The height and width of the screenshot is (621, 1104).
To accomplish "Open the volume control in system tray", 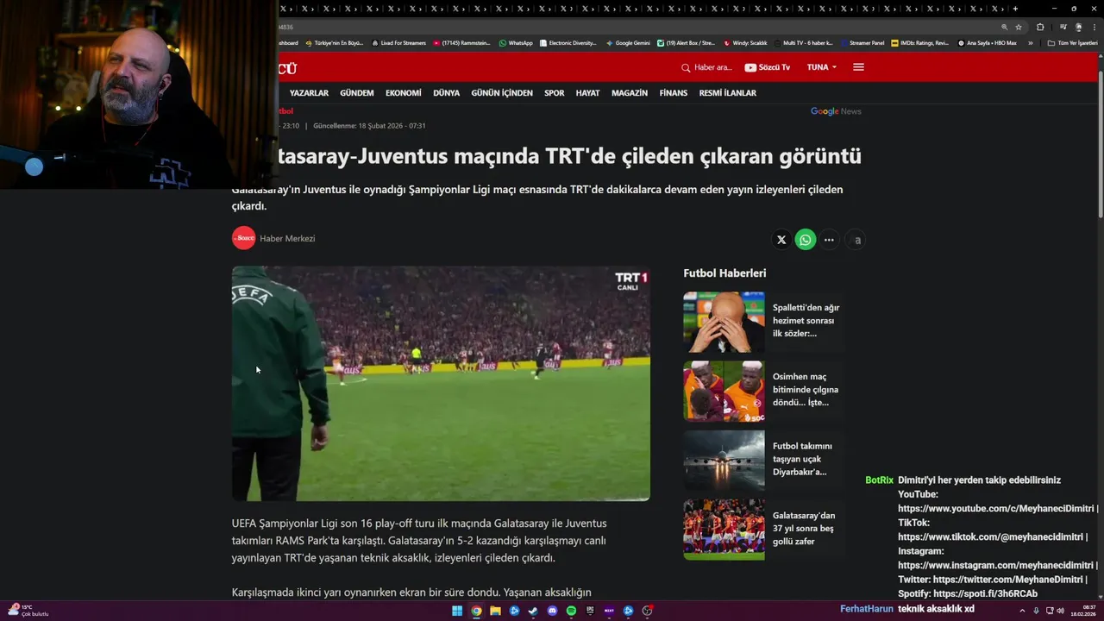I will [1060, 611].
